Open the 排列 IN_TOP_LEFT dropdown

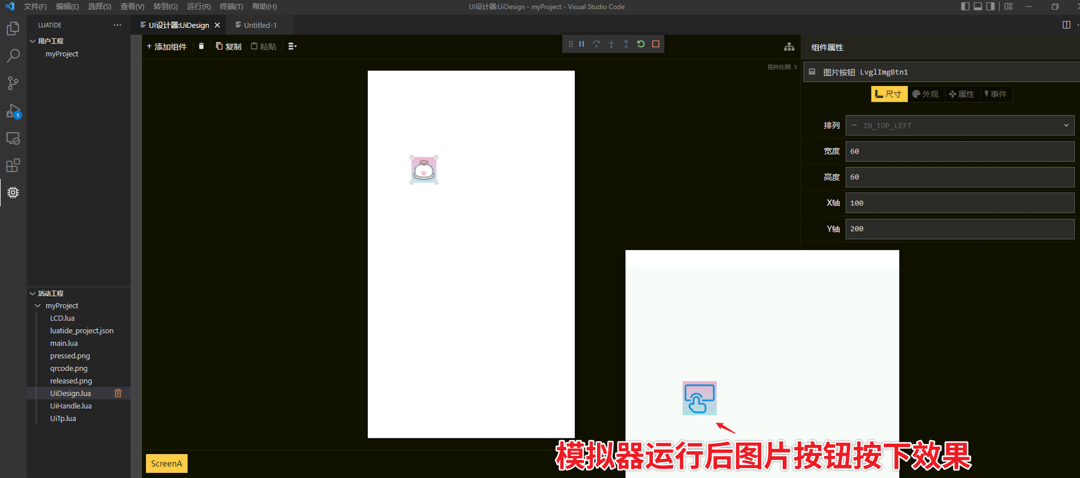pos(960,126)
